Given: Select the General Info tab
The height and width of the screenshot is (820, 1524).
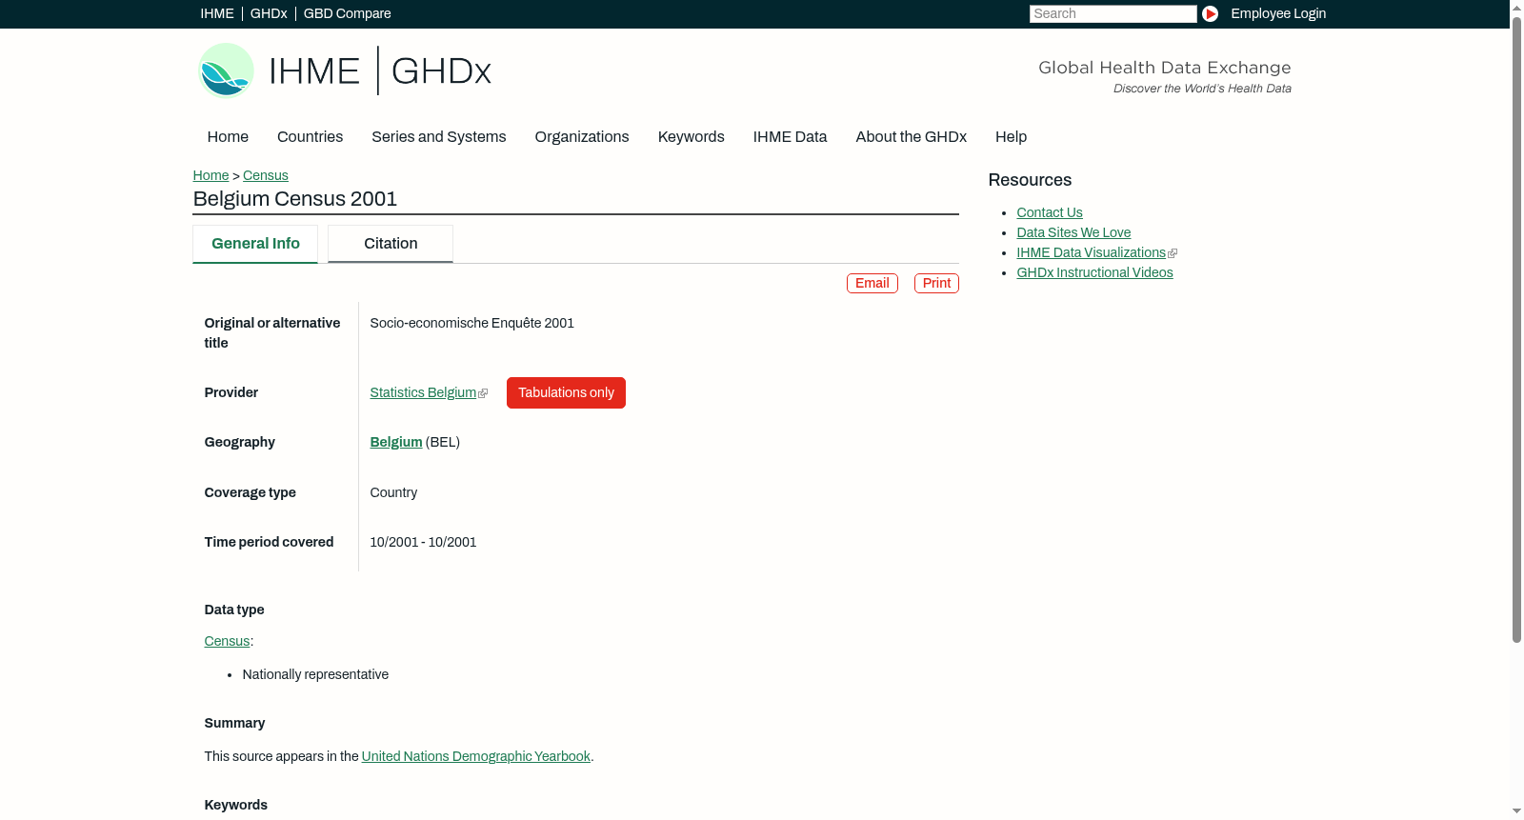Looking at the screenshot, I should pyautogui.click(x=255, y=244).
